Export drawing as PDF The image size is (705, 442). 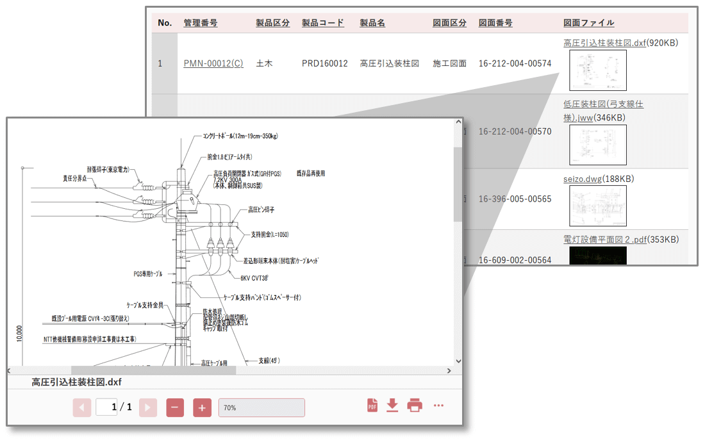(x=372, y=405)
